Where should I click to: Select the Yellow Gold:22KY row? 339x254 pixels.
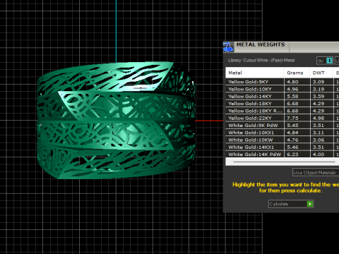click(x=282, y=118)
